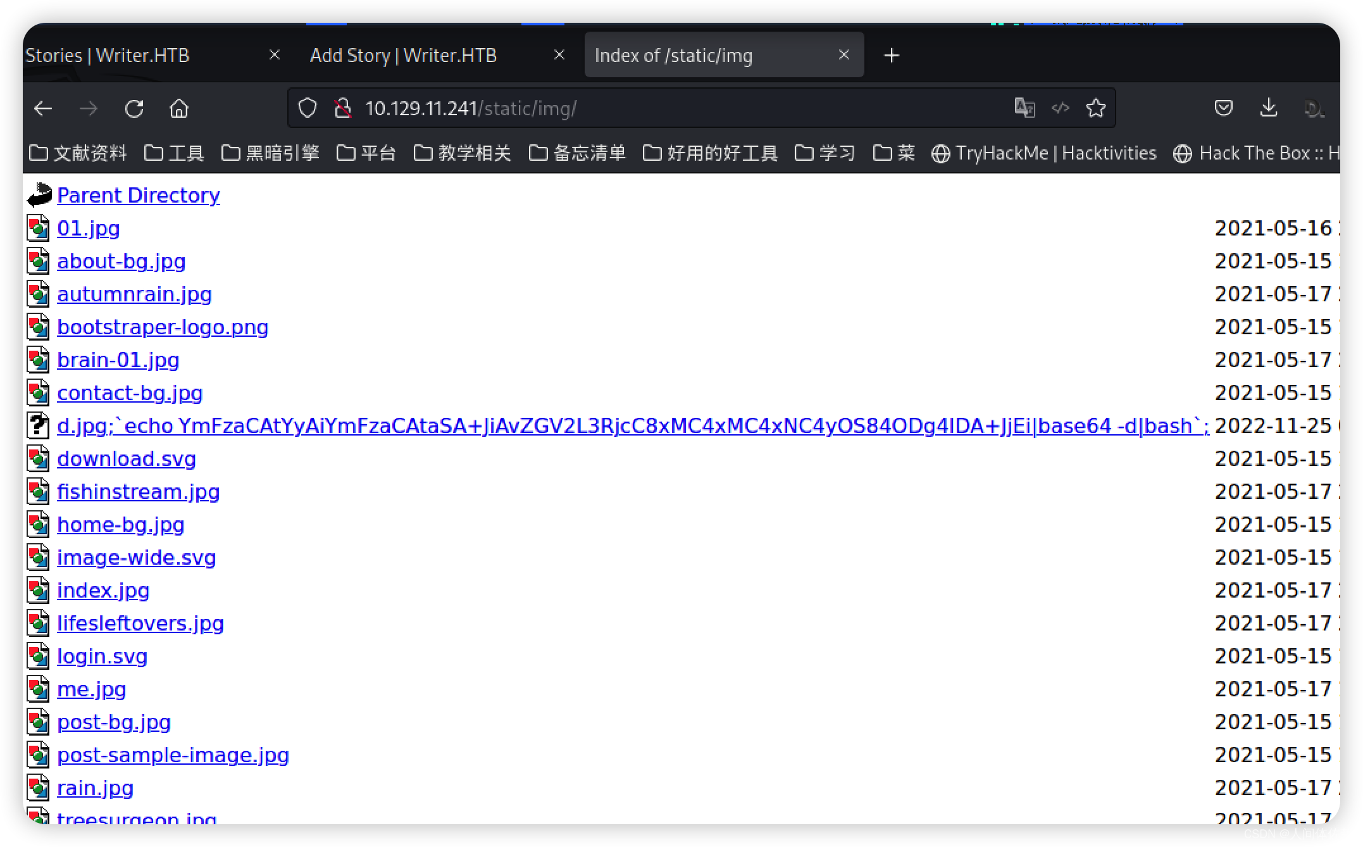
Task: Close the Index of /static/img tab
Action: pyautogui.click(x=843, y=55)
